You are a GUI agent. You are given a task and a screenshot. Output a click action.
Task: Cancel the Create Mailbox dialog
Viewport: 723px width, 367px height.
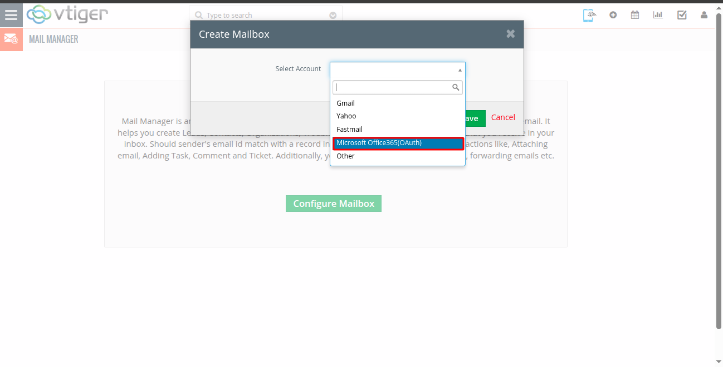[x=503, y=117]
